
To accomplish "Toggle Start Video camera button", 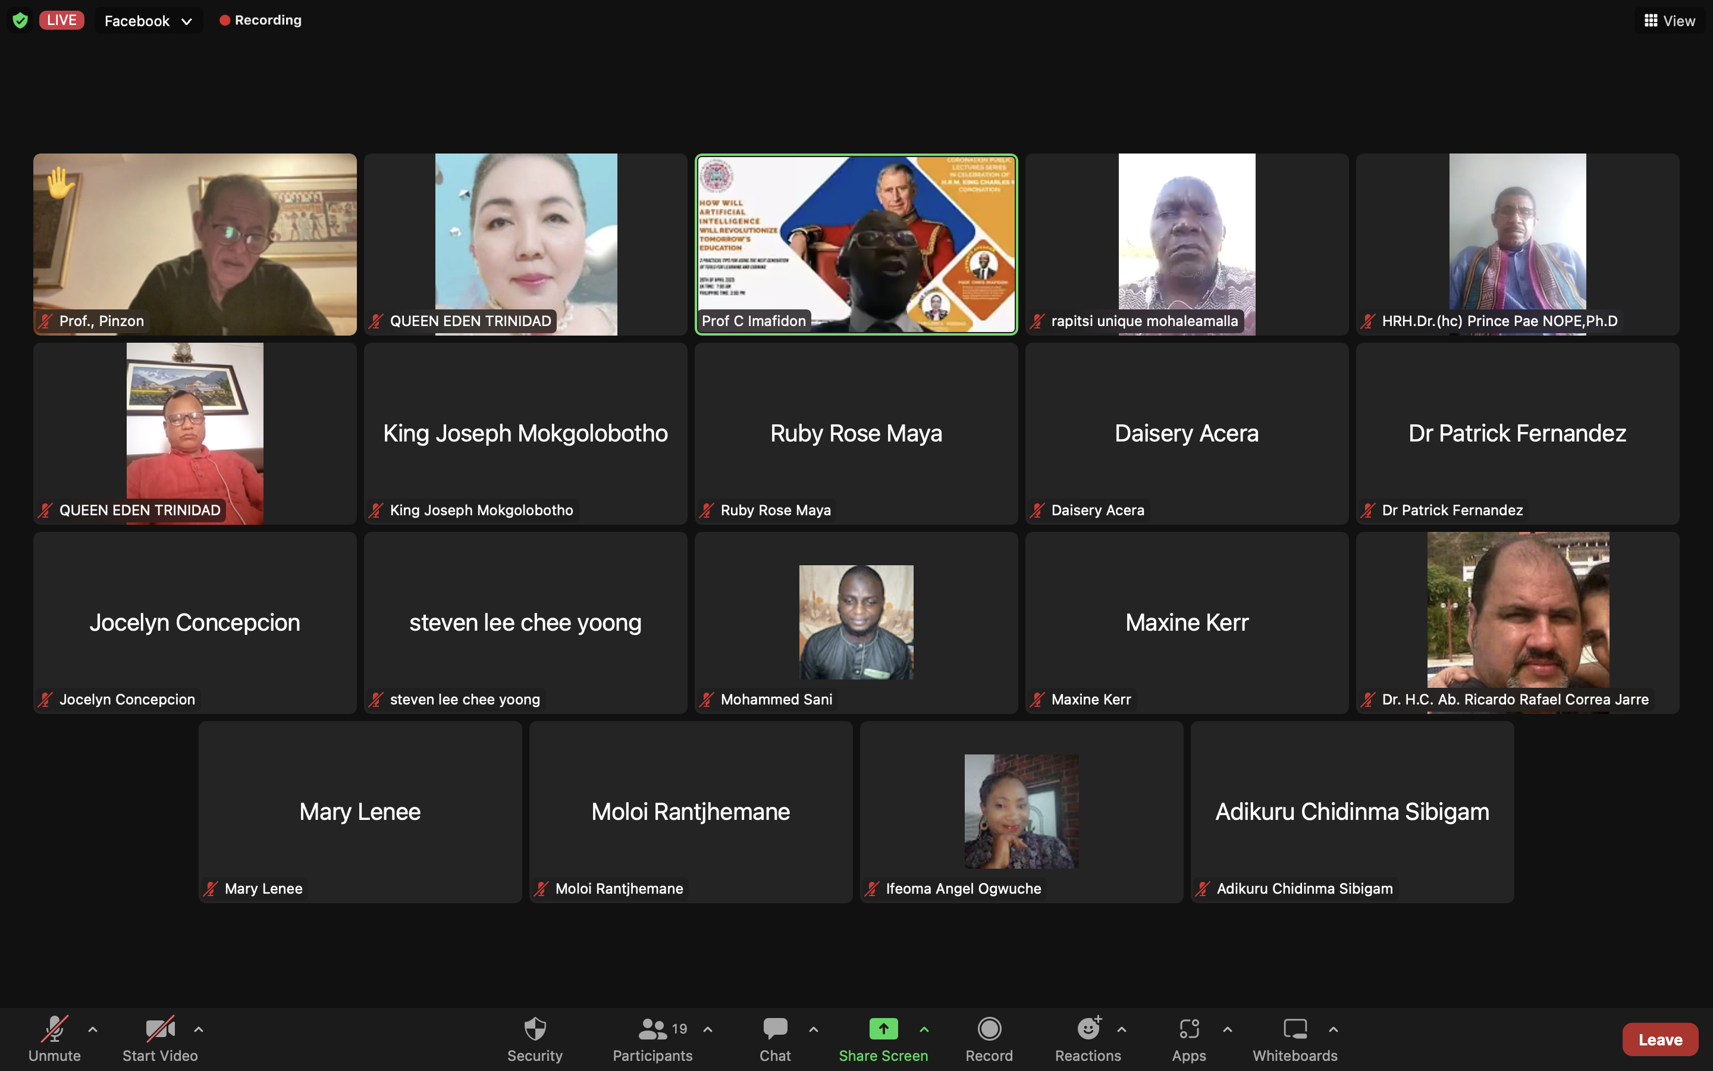I will [x=160, y=1039].
